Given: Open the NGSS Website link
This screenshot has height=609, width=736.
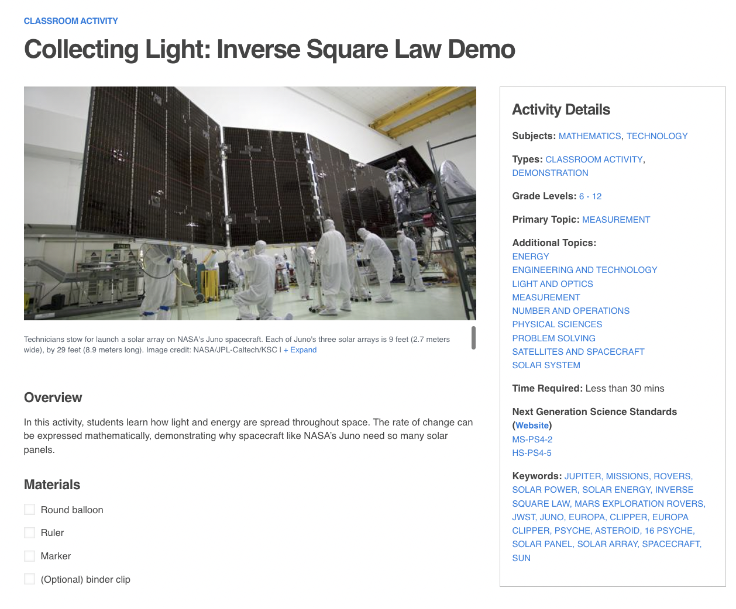Looking at the screenshot, I should [x=531, y=425].
